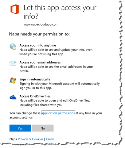The image size is (125, 148).
Task: Click the Windows flag logo icon
Action: point(13,80)
